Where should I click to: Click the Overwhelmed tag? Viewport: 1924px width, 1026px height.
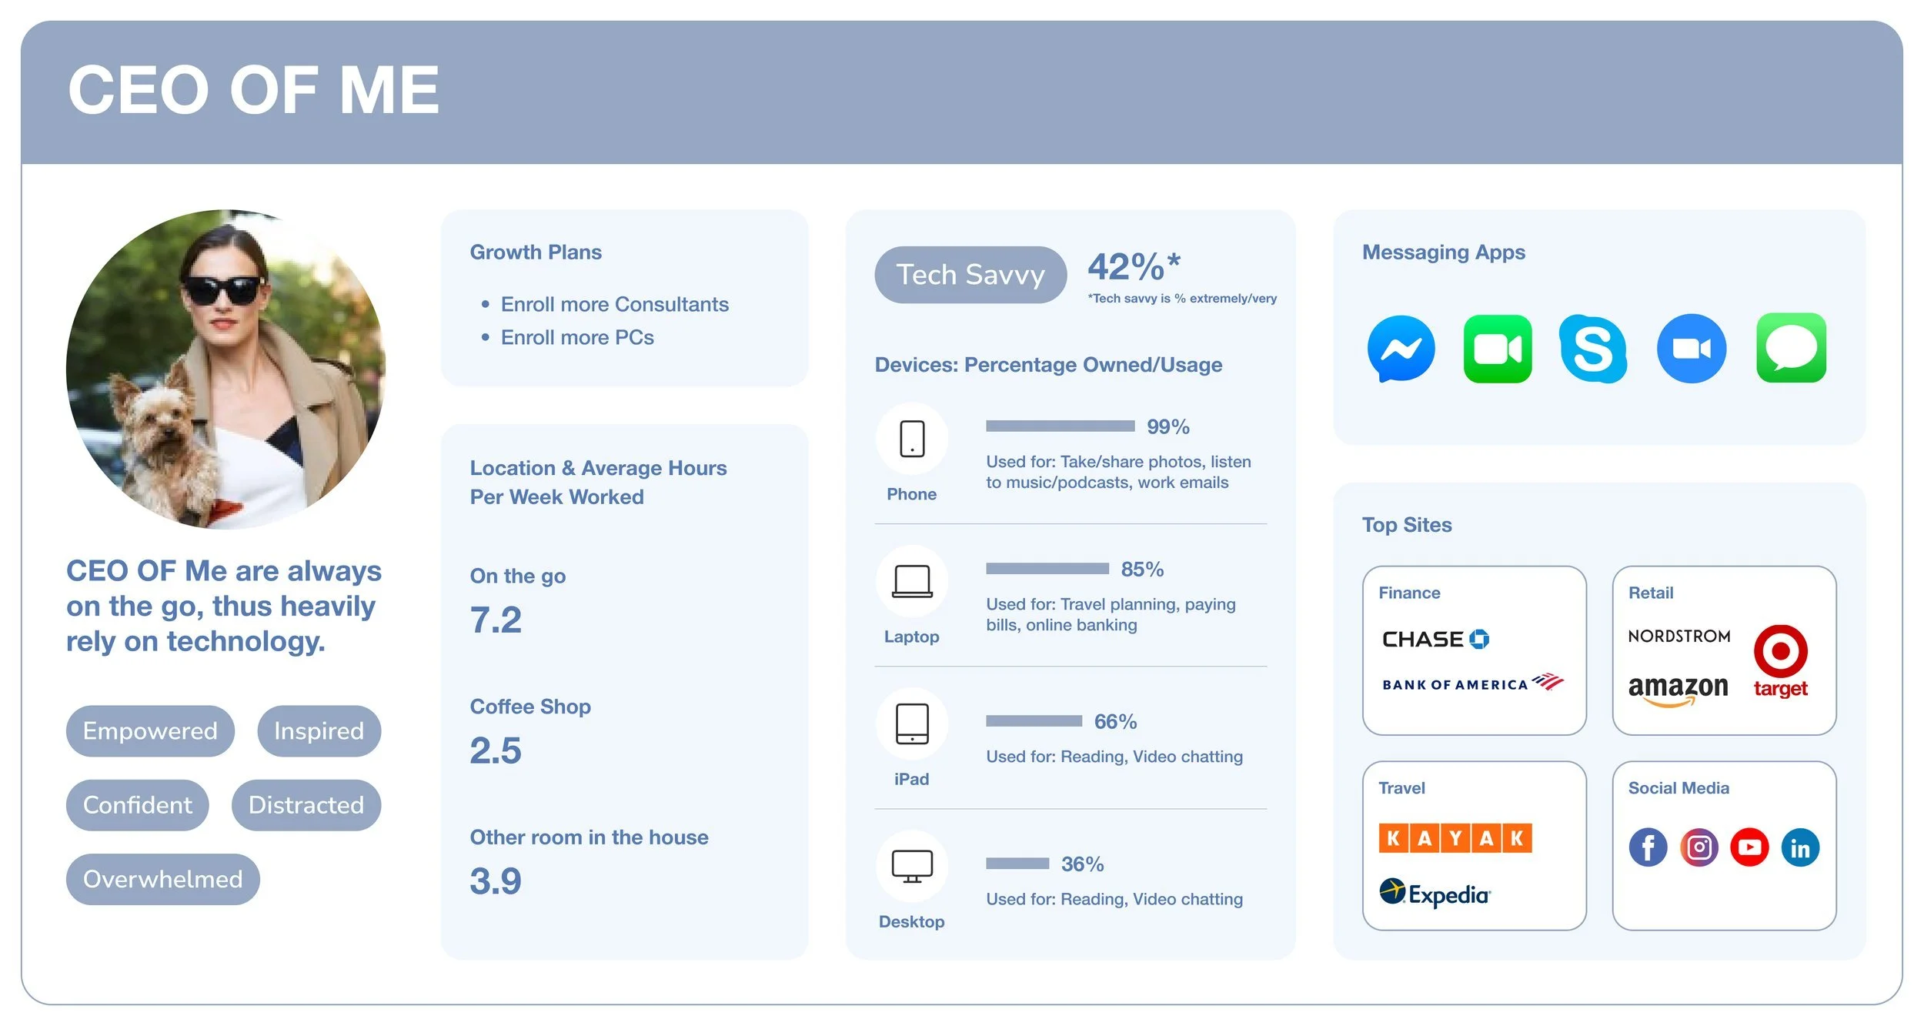(x=162, y=879)
